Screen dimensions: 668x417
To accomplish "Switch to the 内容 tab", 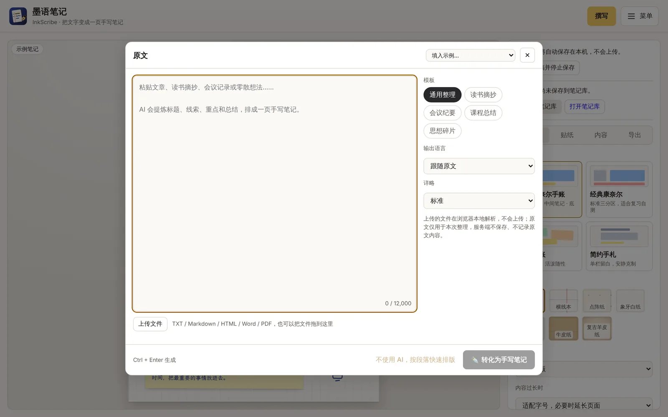I will pos(601,135).
